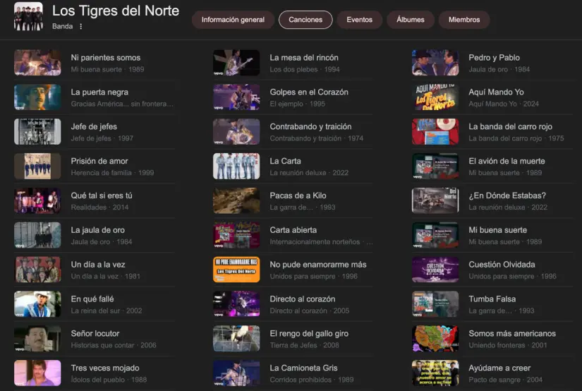The width and height of the screenshot is (582, 391).
Task: Open the Eventos tab
Action: (x=359, y=20)
